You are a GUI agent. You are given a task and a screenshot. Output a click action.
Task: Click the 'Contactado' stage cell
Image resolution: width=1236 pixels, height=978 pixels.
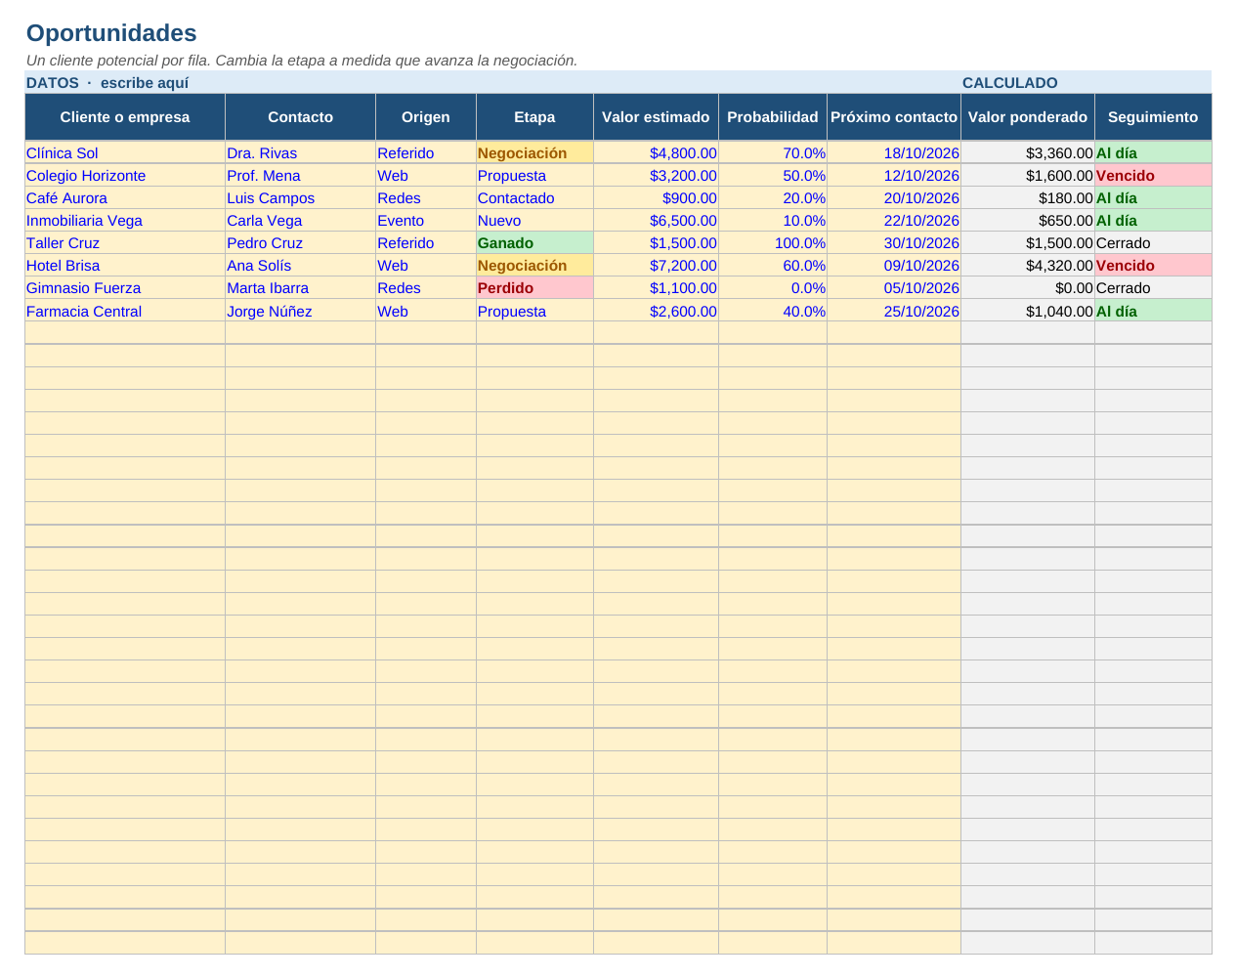coord(534,197)
